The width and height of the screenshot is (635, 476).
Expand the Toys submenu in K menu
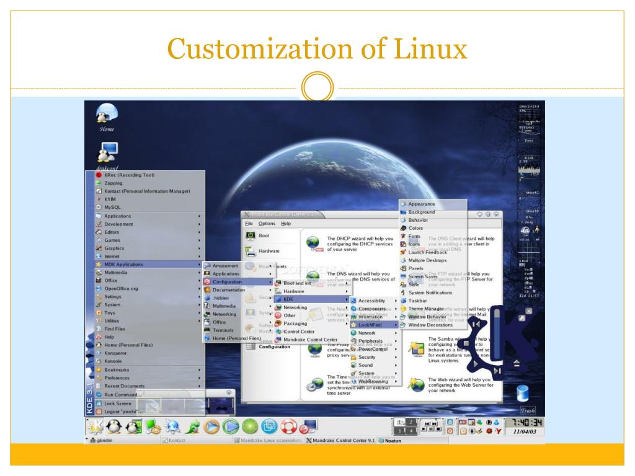click(x=148, y=313)
